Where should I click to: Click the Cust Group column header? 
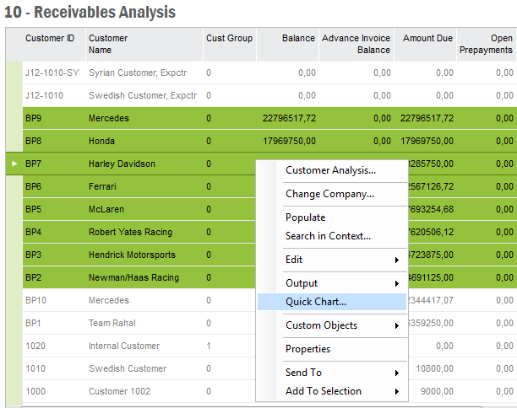[x=227, y=39]
